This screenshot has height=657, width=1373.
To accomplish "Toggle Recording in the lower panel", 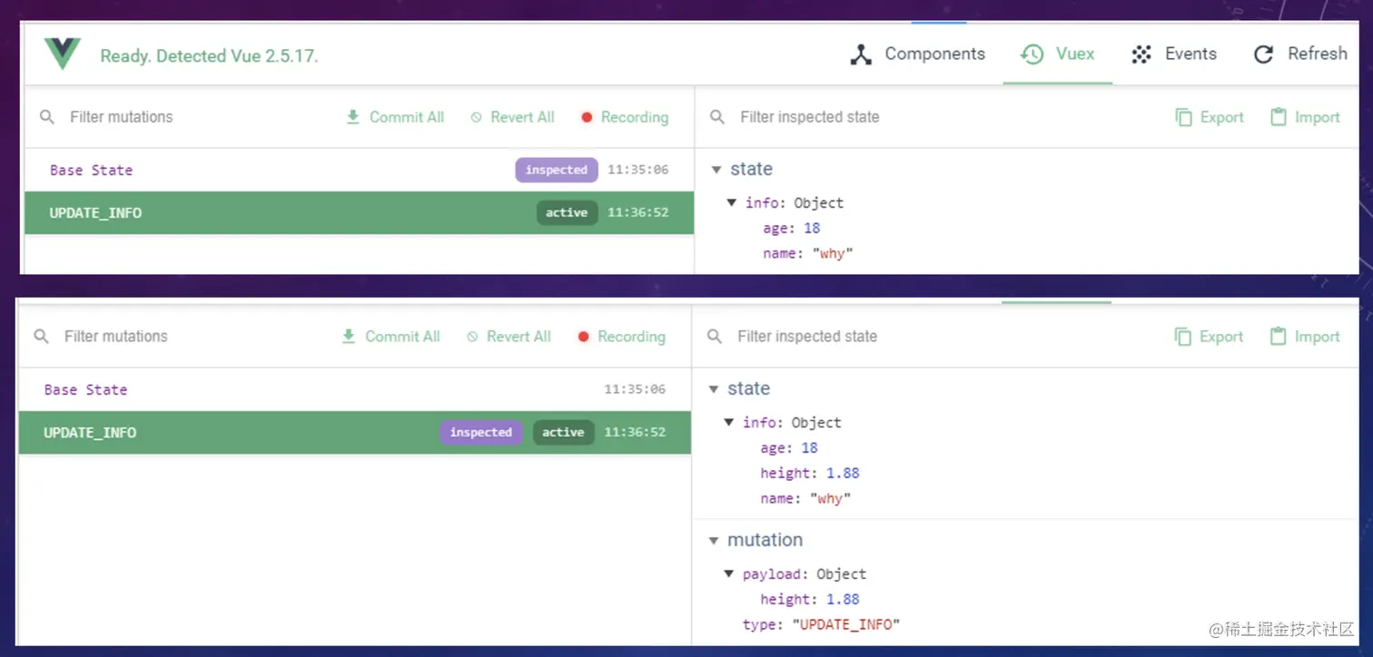I will pyautogui.click(x=621, y=337).
